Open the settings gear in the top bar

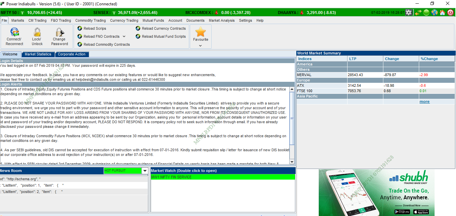[x=409, y=13]
